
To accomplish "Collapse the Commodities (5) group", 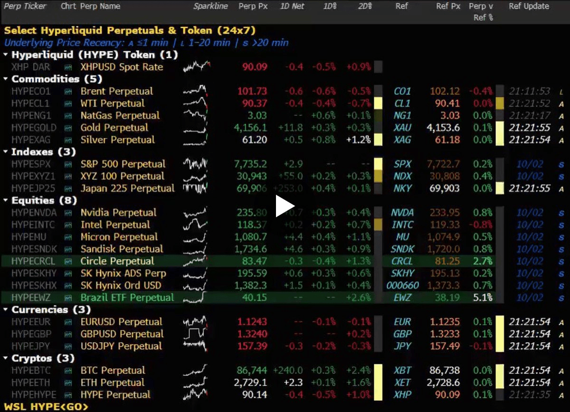I will tap(6, 79).
